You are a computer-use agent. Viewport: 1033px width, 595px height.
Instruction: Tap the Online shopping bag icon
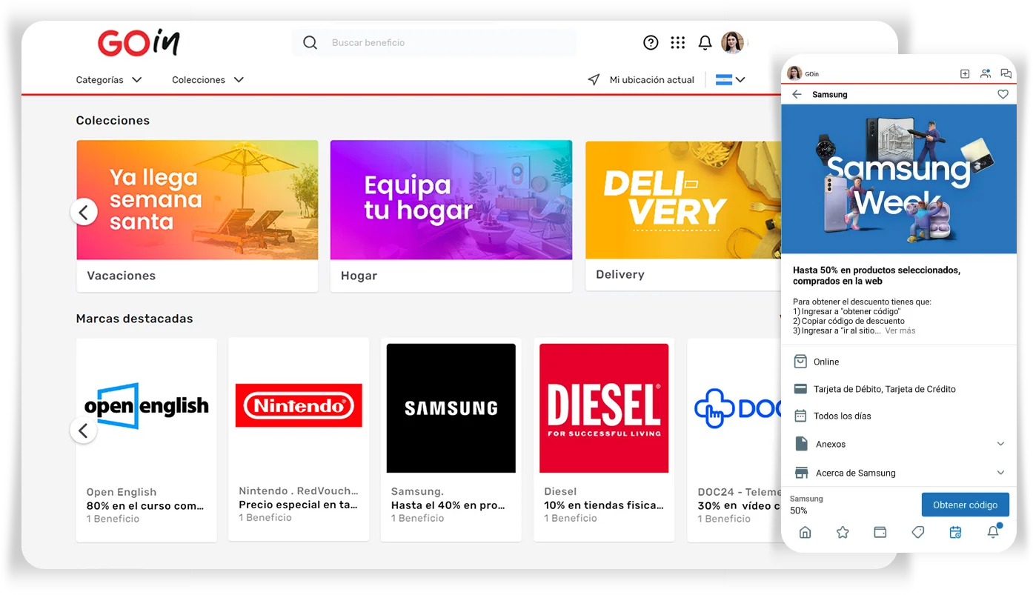click(x=800, y=362)
